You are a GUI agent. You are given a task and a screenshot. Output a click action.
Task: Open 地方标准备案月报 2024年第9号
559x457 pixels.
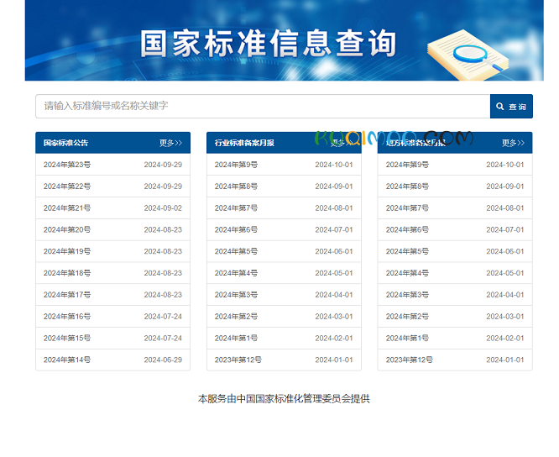click(x=407, y=165)
